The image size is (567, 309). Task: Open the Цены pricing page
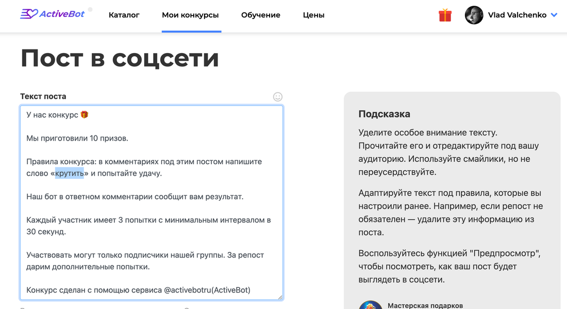313,15
